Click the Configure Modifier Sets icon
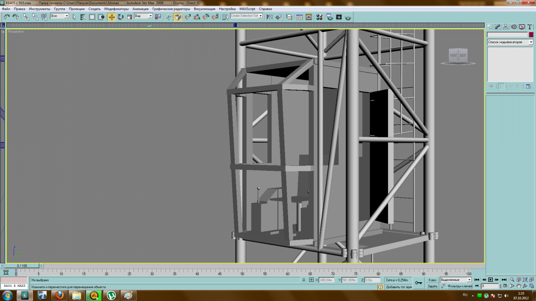This screenshot has width=536, height=301. coord(528,87)
